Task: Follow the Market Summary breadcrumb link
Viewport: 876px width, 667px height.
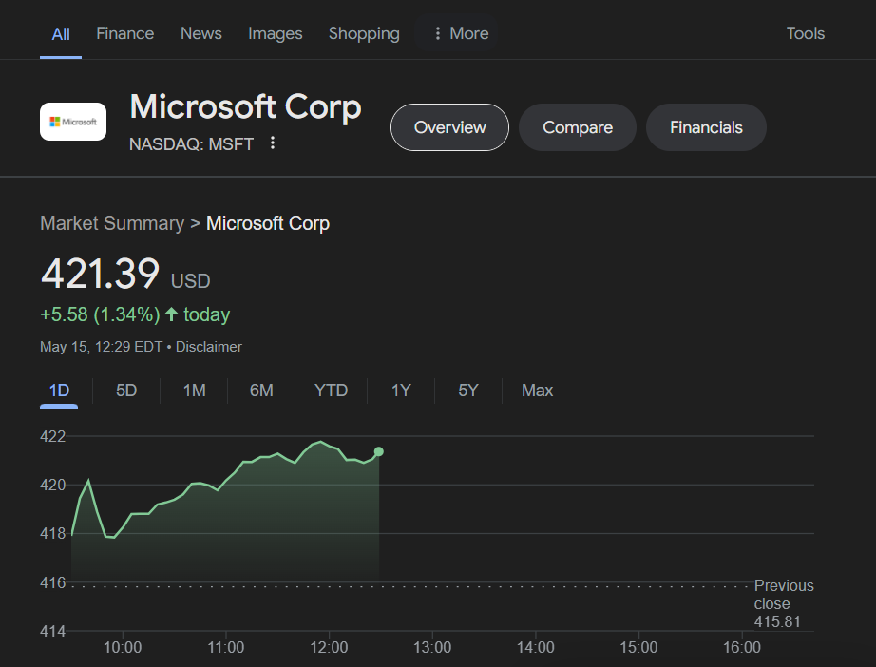Action: coord(112,223)
